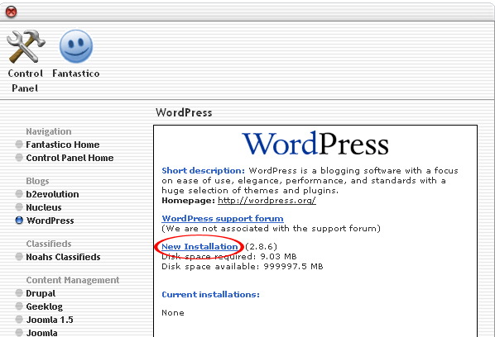This screenshot has height=337, width=495.
Task: Close the window with red X
Action: 12,12
